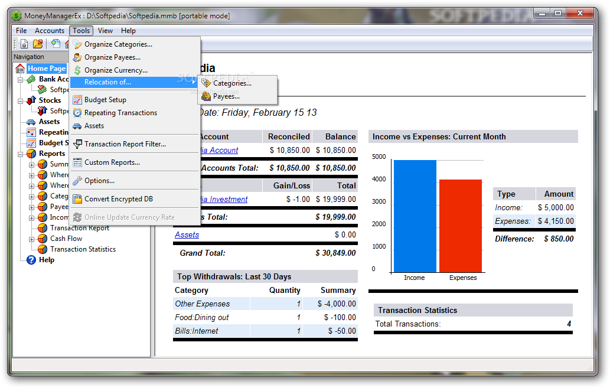Open the Accounts menu
Viewport: 610px width, 388px height.
click(x=50, y=30)
